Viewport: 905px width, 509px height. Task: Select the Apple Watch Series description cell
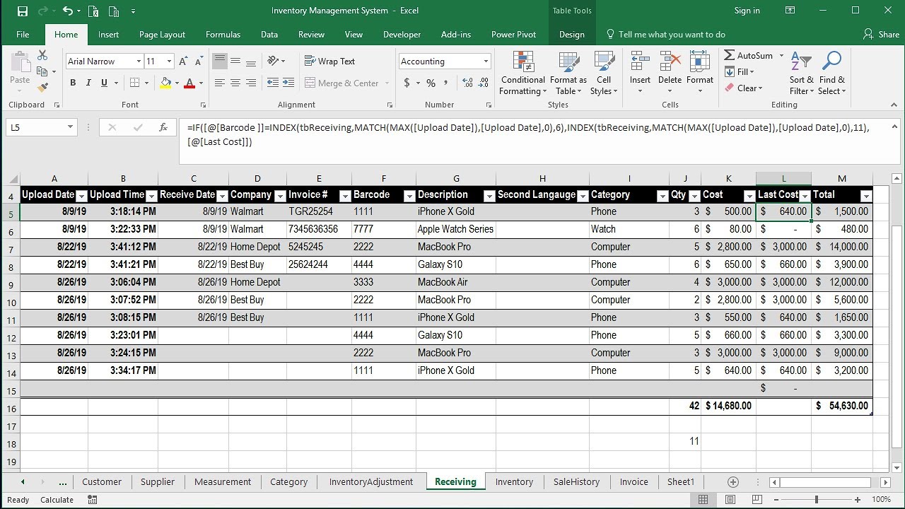point(456,229)
